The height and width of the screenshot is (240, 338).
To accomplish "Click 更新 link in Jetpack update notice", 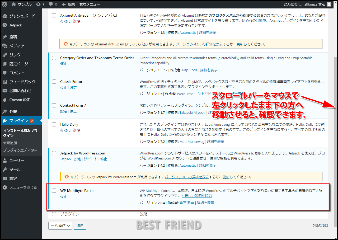I will (226, 177).
